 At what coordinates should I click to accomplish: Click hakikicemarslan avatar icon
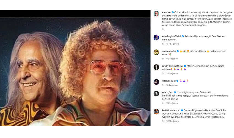coord(156,112)
